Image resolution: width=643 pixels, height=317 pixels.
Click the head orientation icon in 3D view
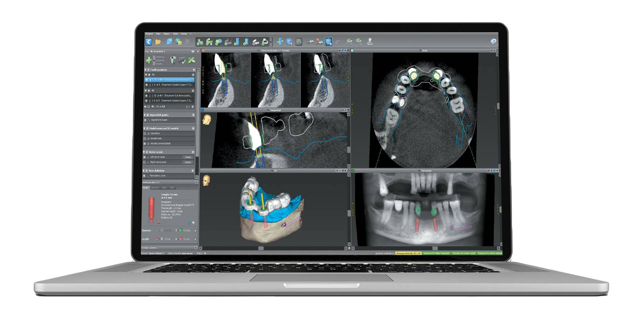coord(206,180)
